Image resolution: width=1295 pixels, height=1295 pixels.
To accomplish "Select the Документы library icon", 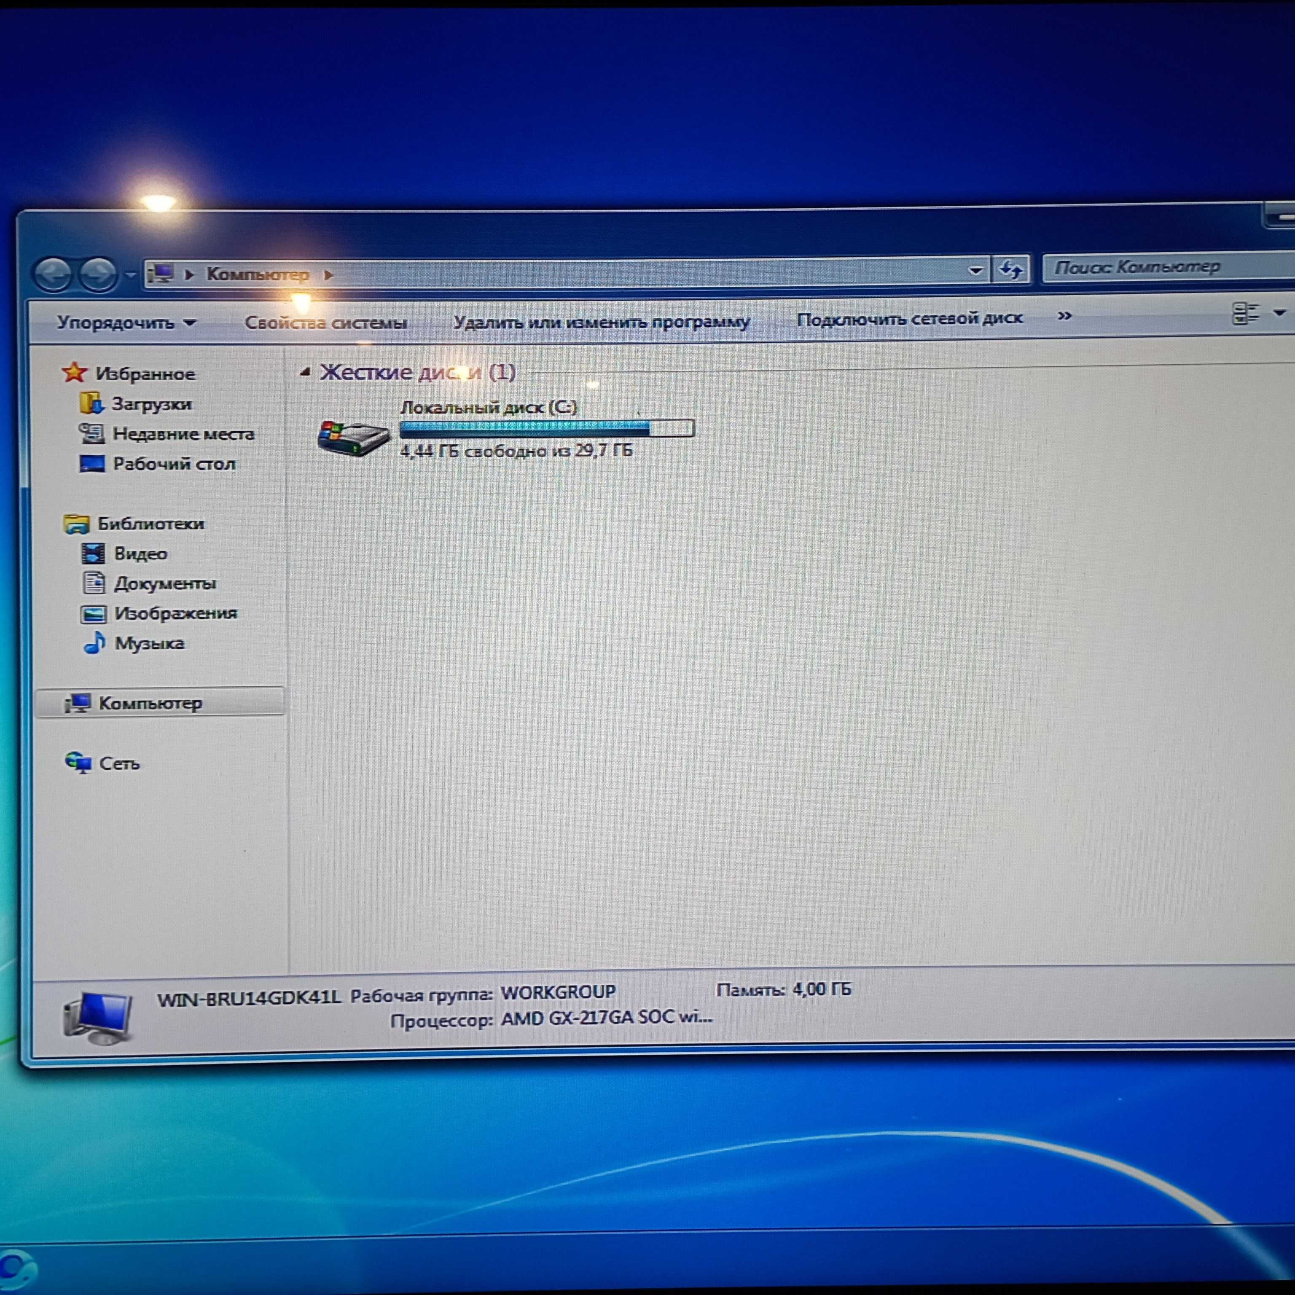I will [x=94, y=583].
